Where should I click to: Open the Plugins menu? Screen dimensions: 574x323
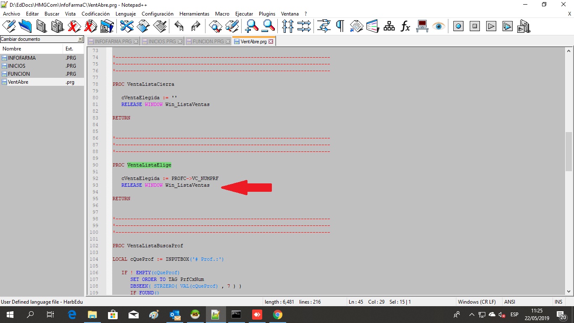(x=267, y=14)
